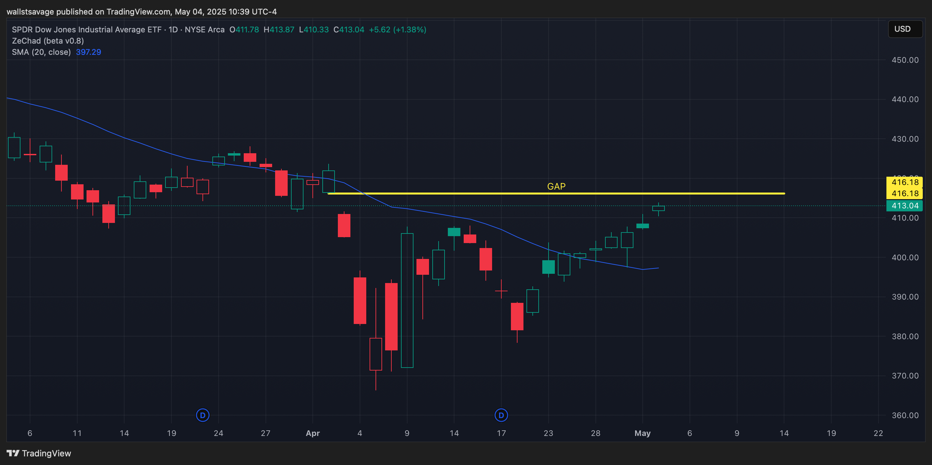Click the SPDR Dow Jones ETF symbol title
The width and height of the screenshot is (932, 465).
point(87,30)
